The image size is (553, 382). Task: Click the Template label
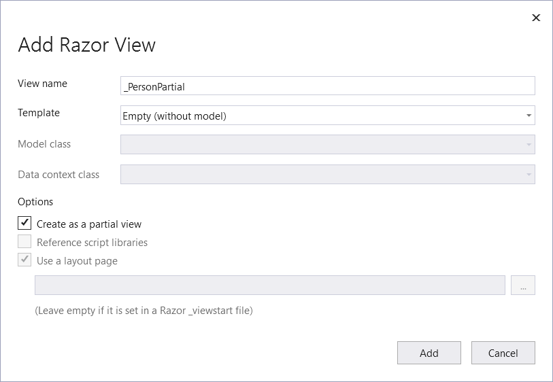(39, 113)
